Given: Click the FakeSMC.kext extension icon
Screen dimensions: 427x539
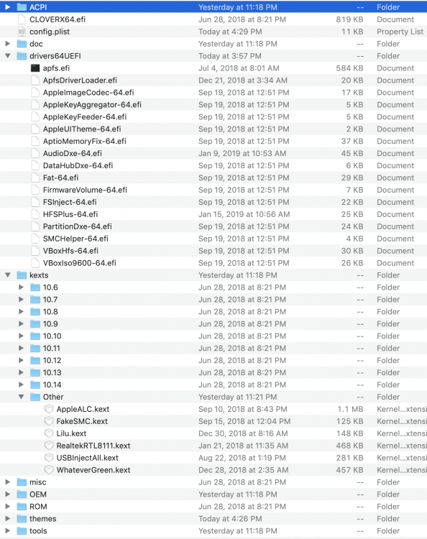Looking at the screenshot, I should (49, 421).
